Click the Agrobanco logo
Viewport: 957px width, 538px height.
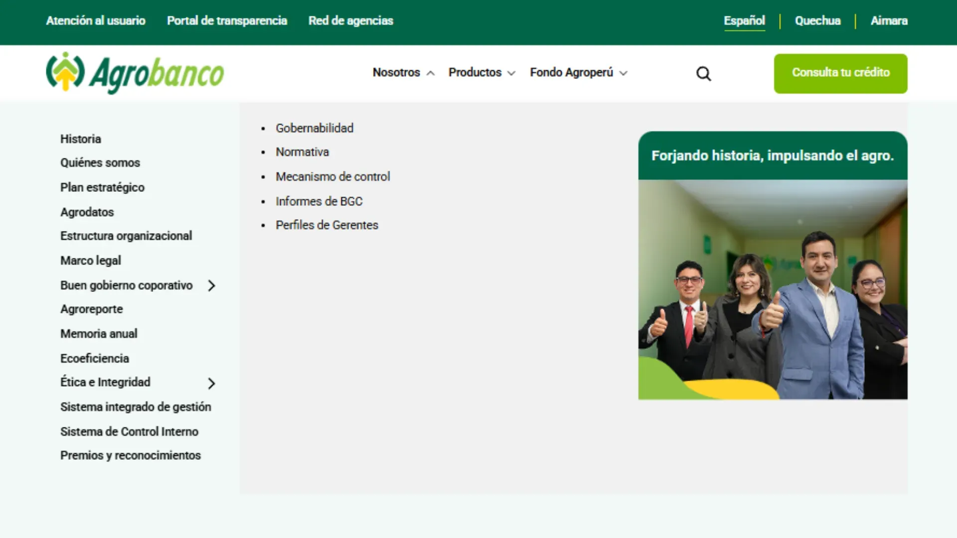click(x=135, y=73)
